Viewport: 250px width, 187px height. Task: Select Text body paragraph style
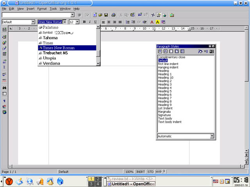[x=165, y=118]
